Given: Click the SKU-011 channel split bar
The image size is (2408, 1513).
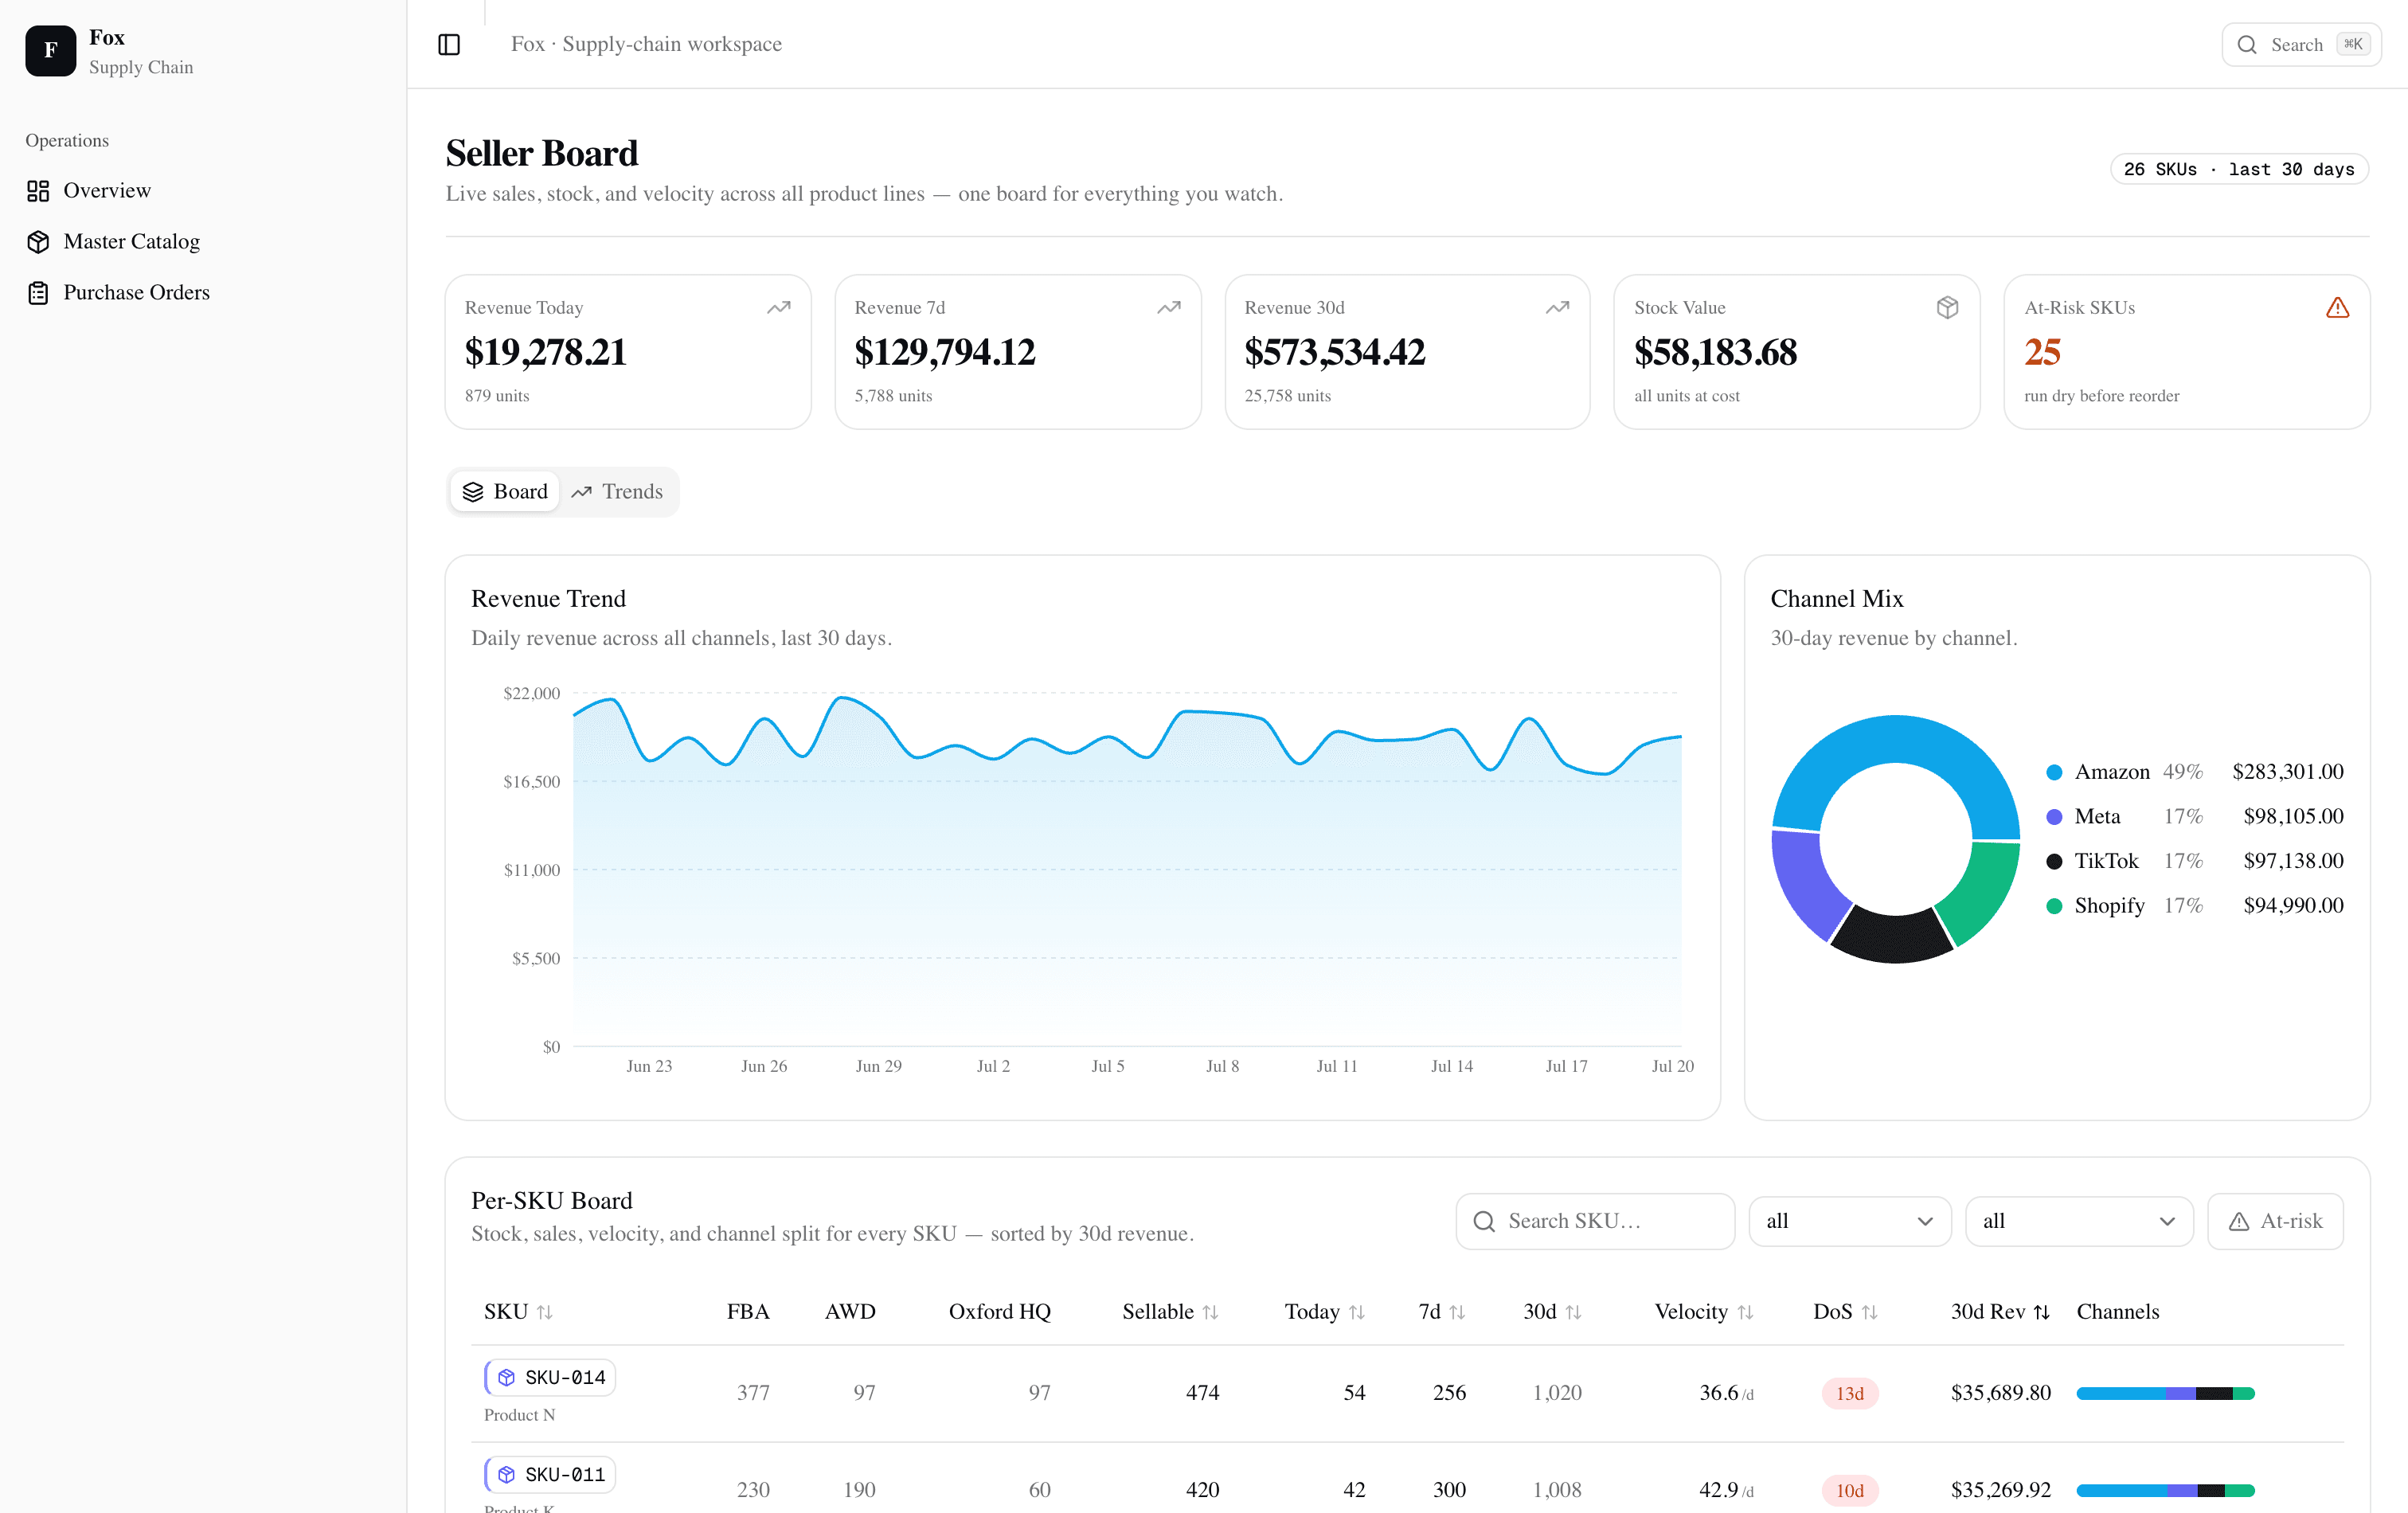Looking at the screenshot, I should (x=2165, y=1490).
